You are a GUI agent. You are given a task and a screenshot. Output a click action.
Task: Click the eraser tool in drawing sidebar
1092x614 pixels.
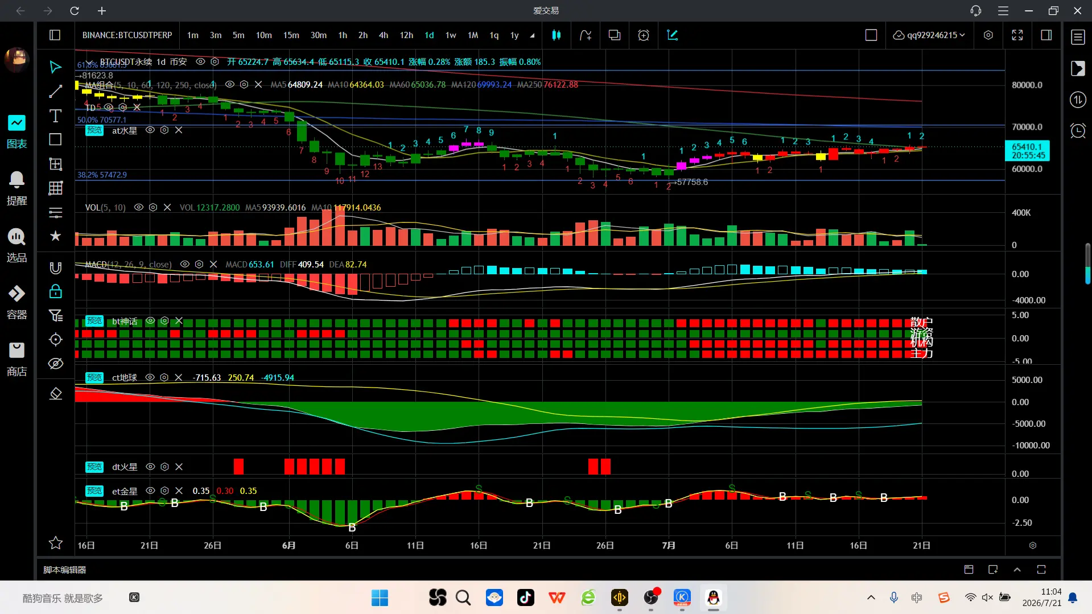pos(55,393)
